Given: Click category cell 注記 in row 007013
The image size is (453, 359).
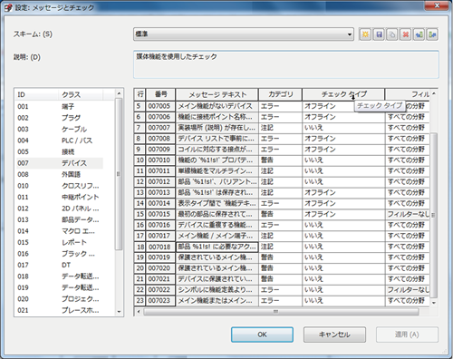Looking at the screenshot, I should 280,192.
